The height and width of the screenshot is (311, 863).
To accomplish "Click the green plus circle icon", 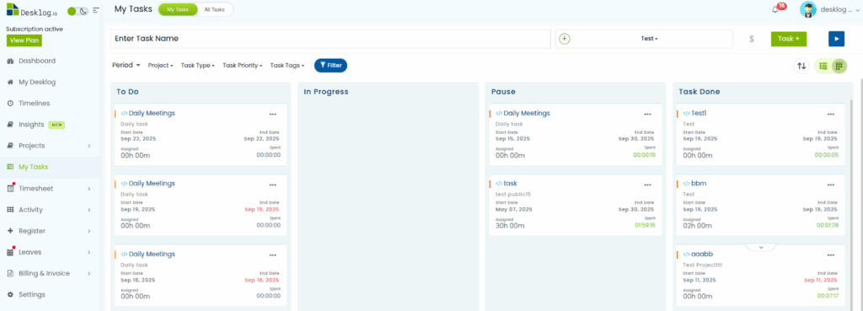I will coord(565,39).
